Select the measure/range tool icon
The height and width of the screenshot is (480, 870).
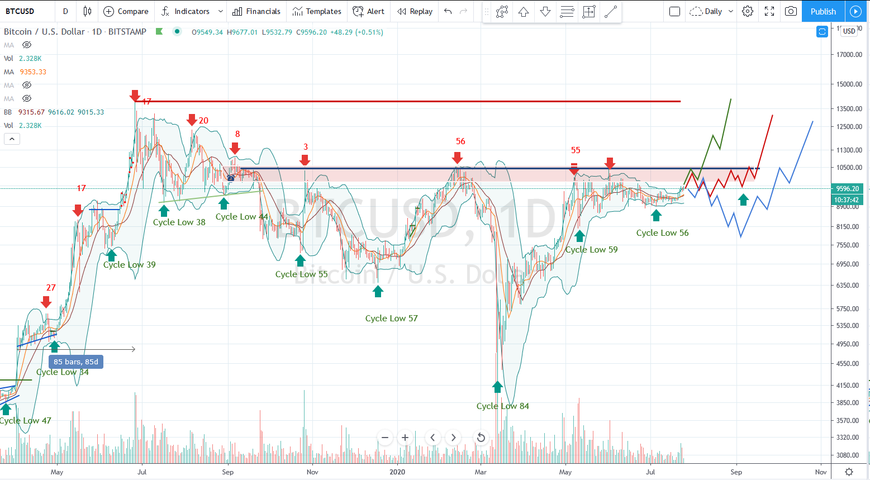coord(589,12)
